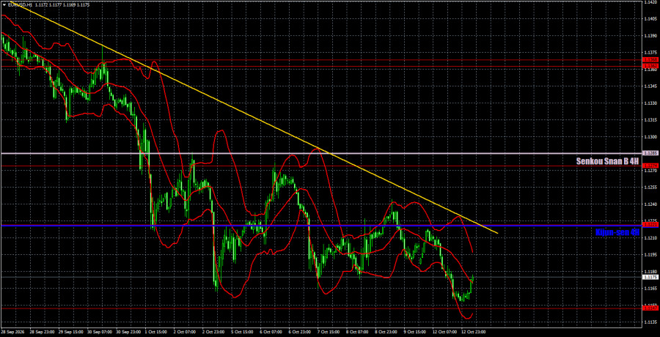Image resolution: width=660 pixels, height=337 pixels.
Task: Click the 6 Oct 07:00 time label
Action: 270,332
